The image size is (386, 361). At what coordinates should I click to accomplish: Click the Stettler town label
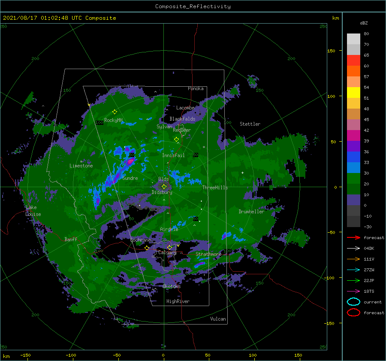coord(250,124)
